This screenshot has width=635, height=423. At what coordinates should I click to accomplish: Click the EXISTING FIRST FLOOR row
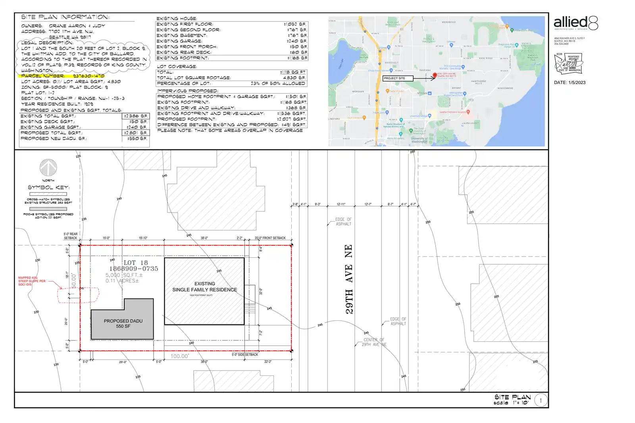tap(232, 24)
